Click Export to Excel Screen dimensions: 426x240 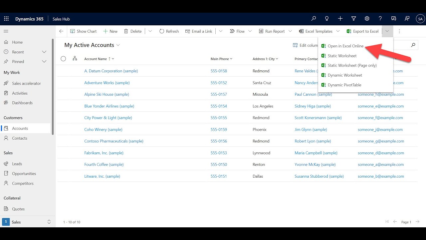point(362,31)
